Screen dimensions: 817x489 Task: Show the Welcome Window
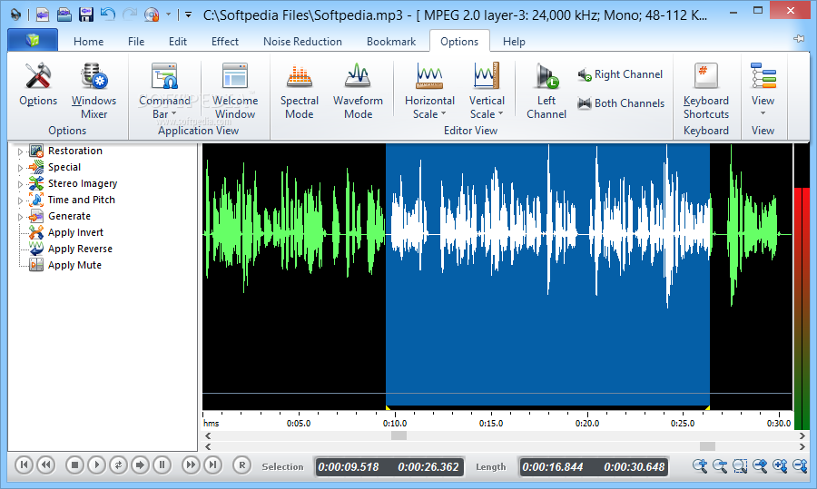click(x=235, y=91)
